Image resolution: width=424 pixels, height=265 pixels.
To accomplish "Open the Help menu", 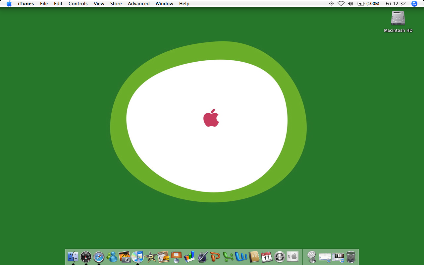I will (x=184, y=4).
